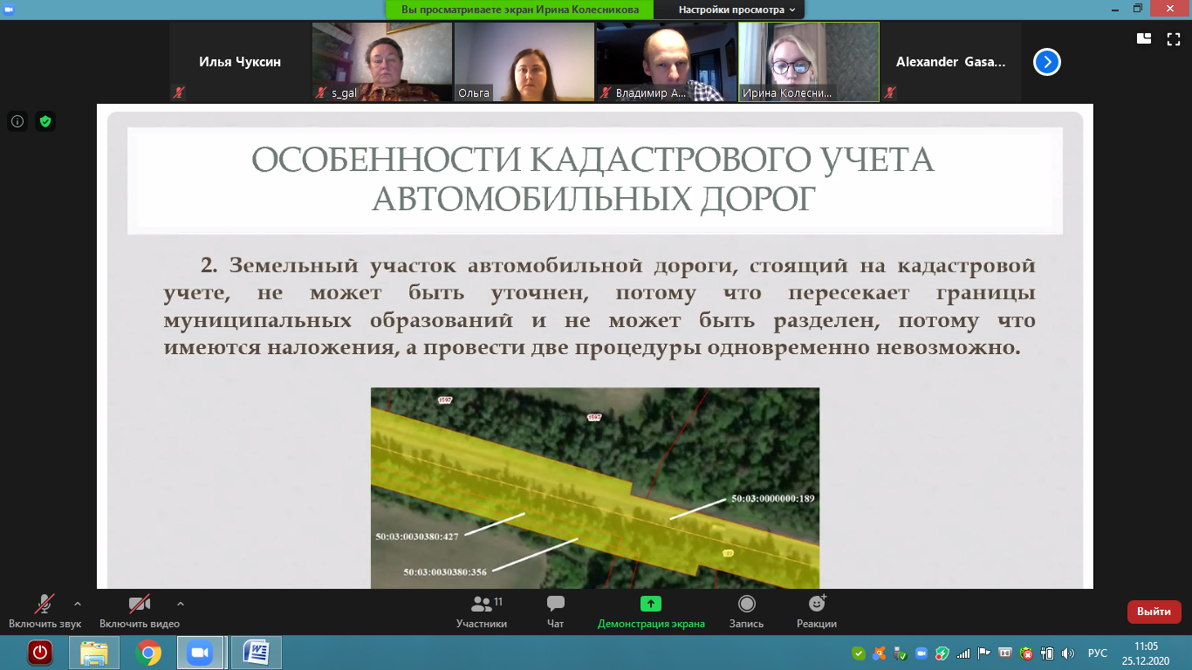This screenshot has width=1192, height=670.
Task: Click map label 50:03:0030380:427
Action: point(417,537)
